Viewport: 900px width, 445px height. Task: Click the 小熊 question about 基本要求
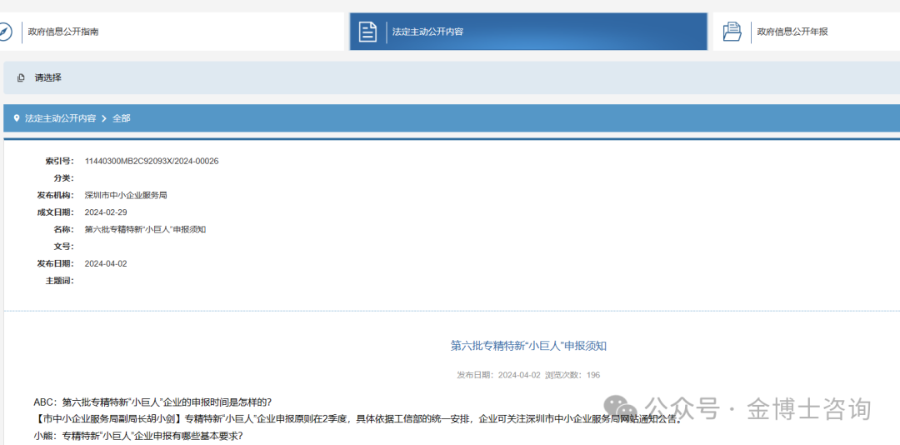point(138,436)
